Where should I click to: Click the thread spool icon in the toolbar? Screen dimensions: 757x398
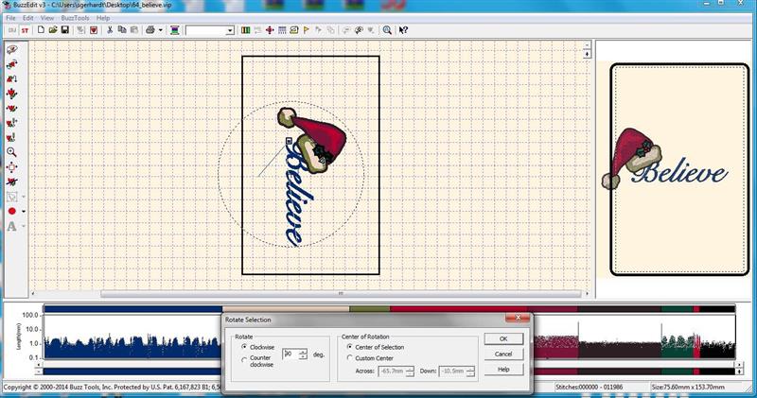pyautogui.click(x=175, y=30)
